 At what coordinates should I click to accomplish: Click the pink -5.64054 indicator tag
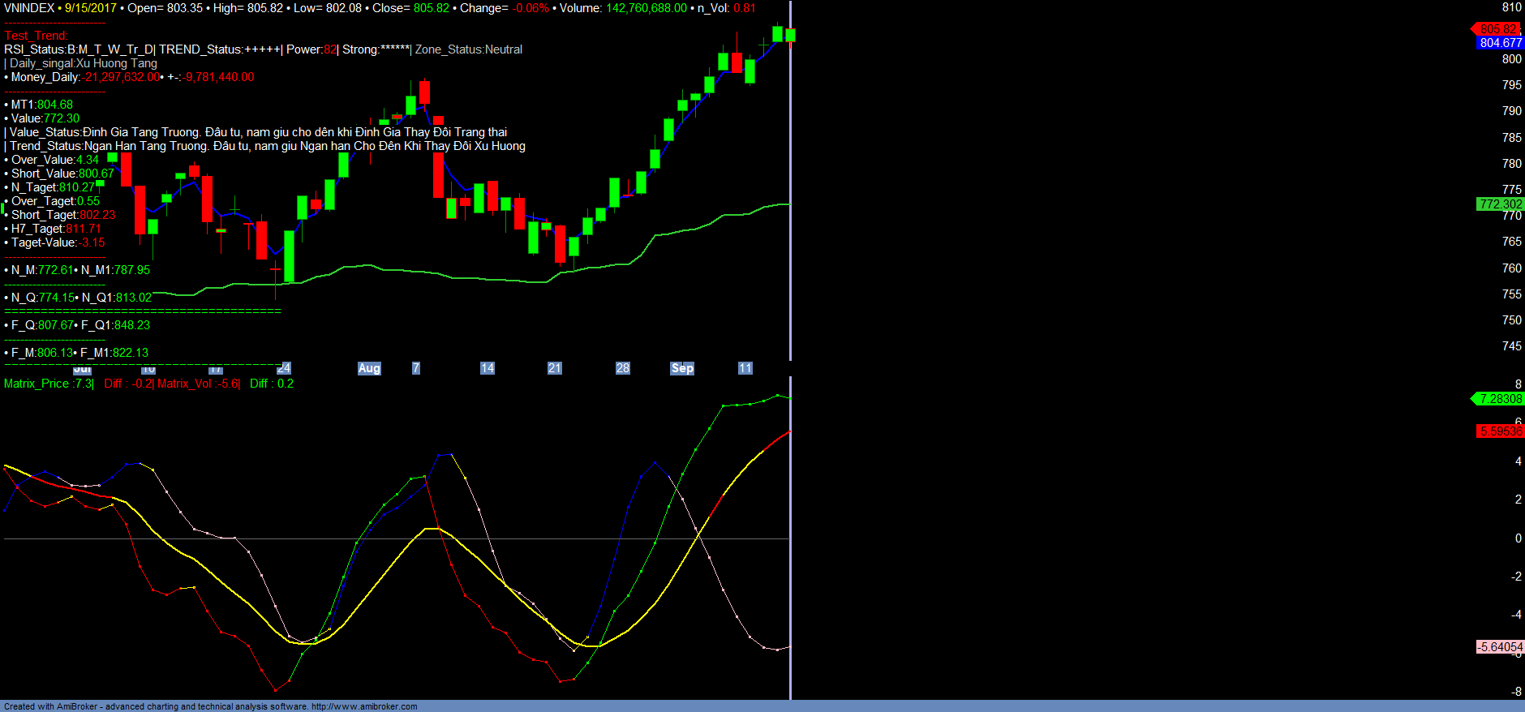pyautogui.click(x=1500, y=647)
